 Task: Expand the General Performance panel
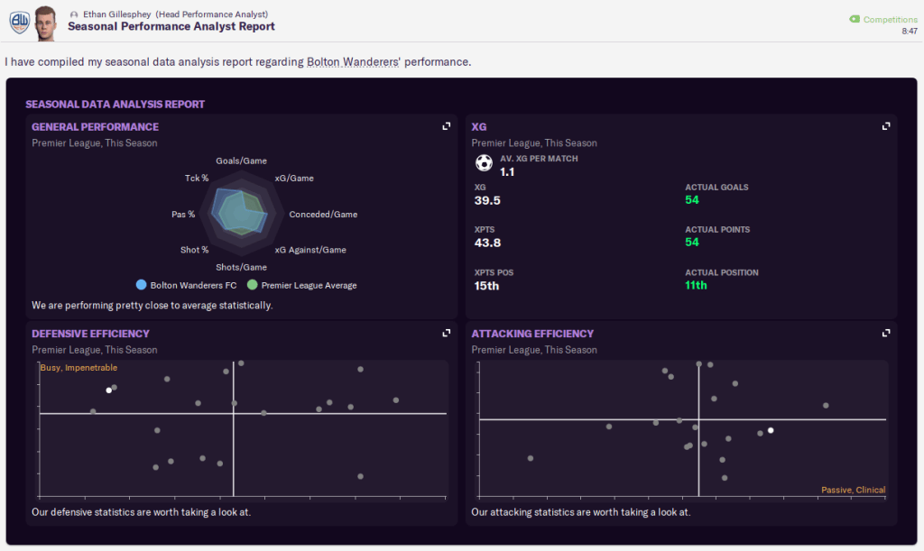pos(446,126)
